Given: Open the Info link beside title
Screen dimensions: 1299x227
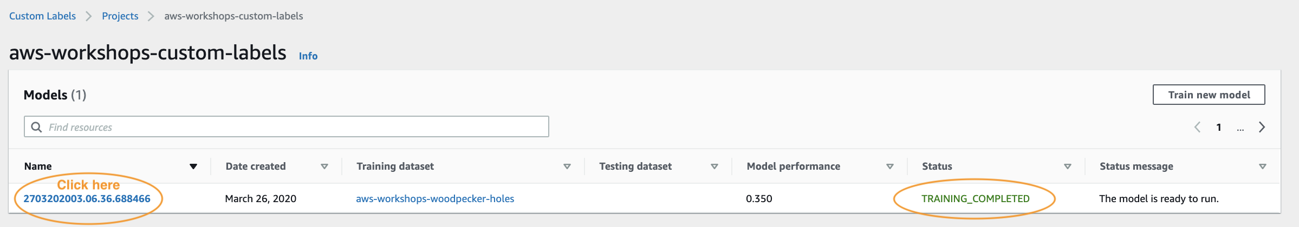Looking at the screenshot, I should tap(308, 56).
